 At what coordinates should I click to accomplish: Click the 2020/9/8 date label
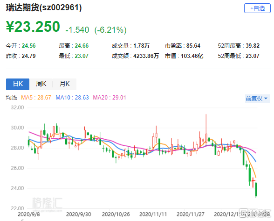(x=29, y=214)
